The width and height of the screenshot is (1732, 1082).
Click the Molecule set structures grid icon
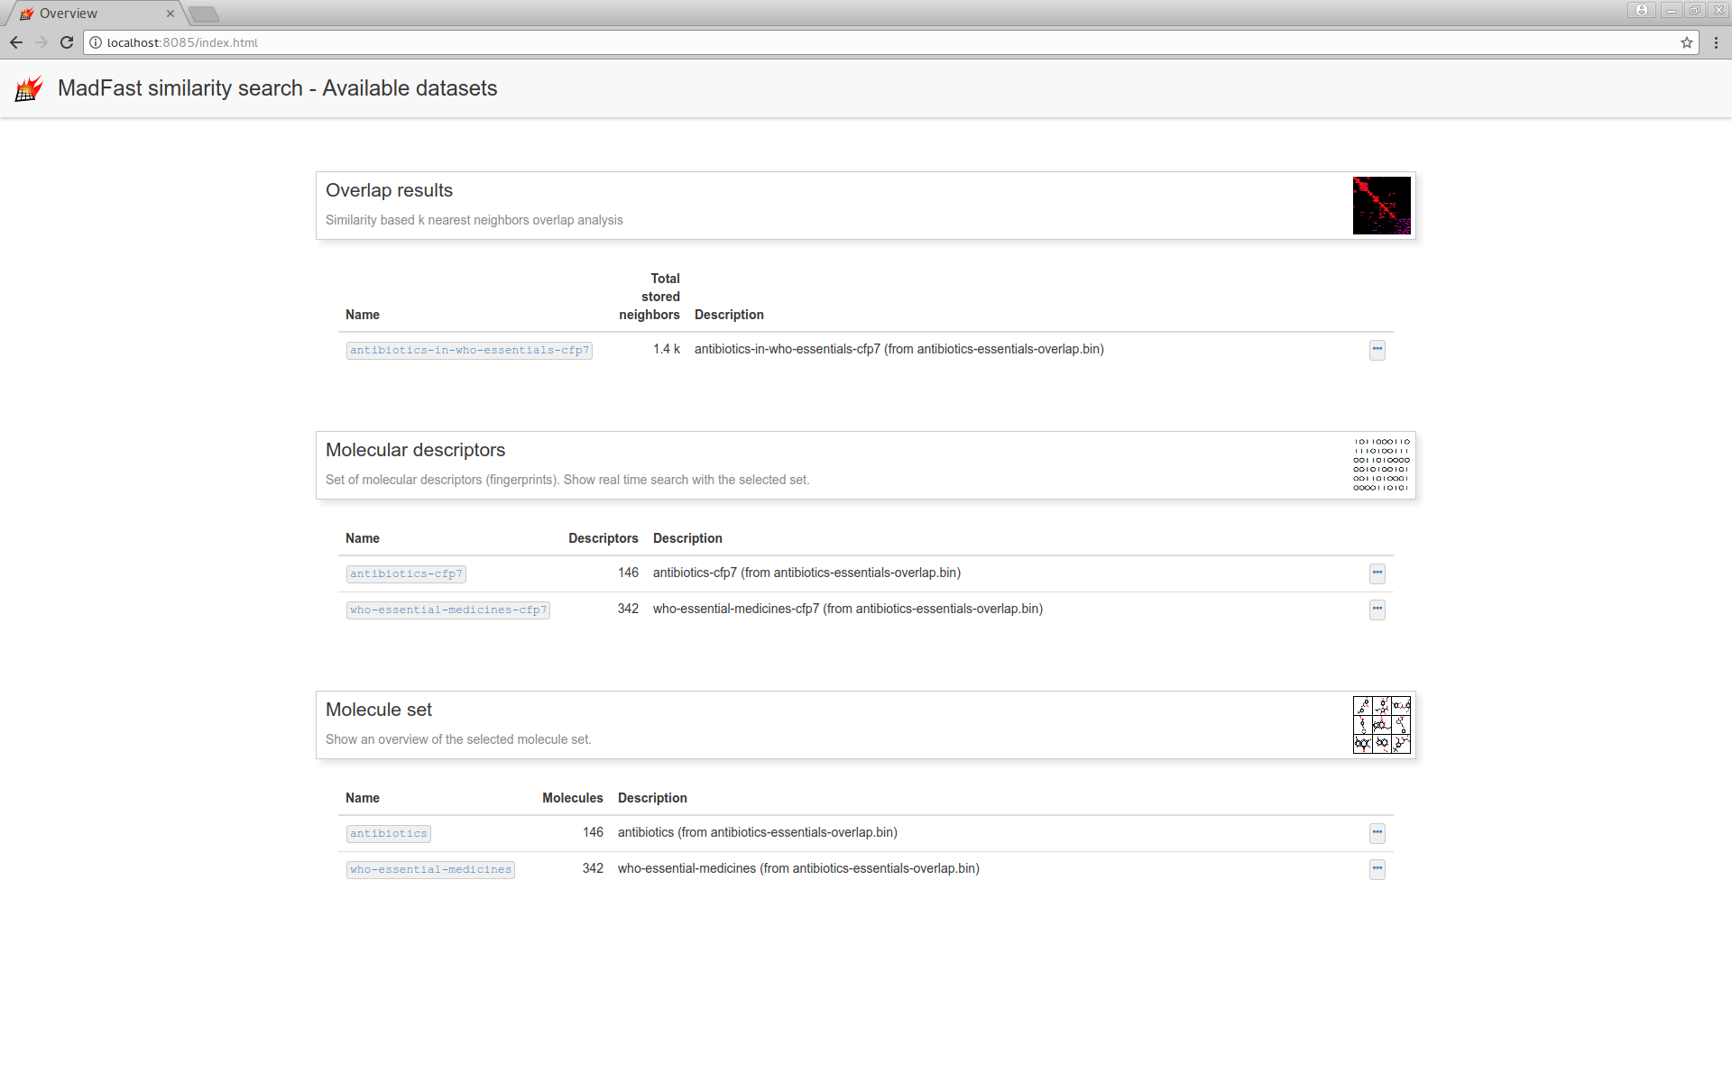[x=1381, y=725]
